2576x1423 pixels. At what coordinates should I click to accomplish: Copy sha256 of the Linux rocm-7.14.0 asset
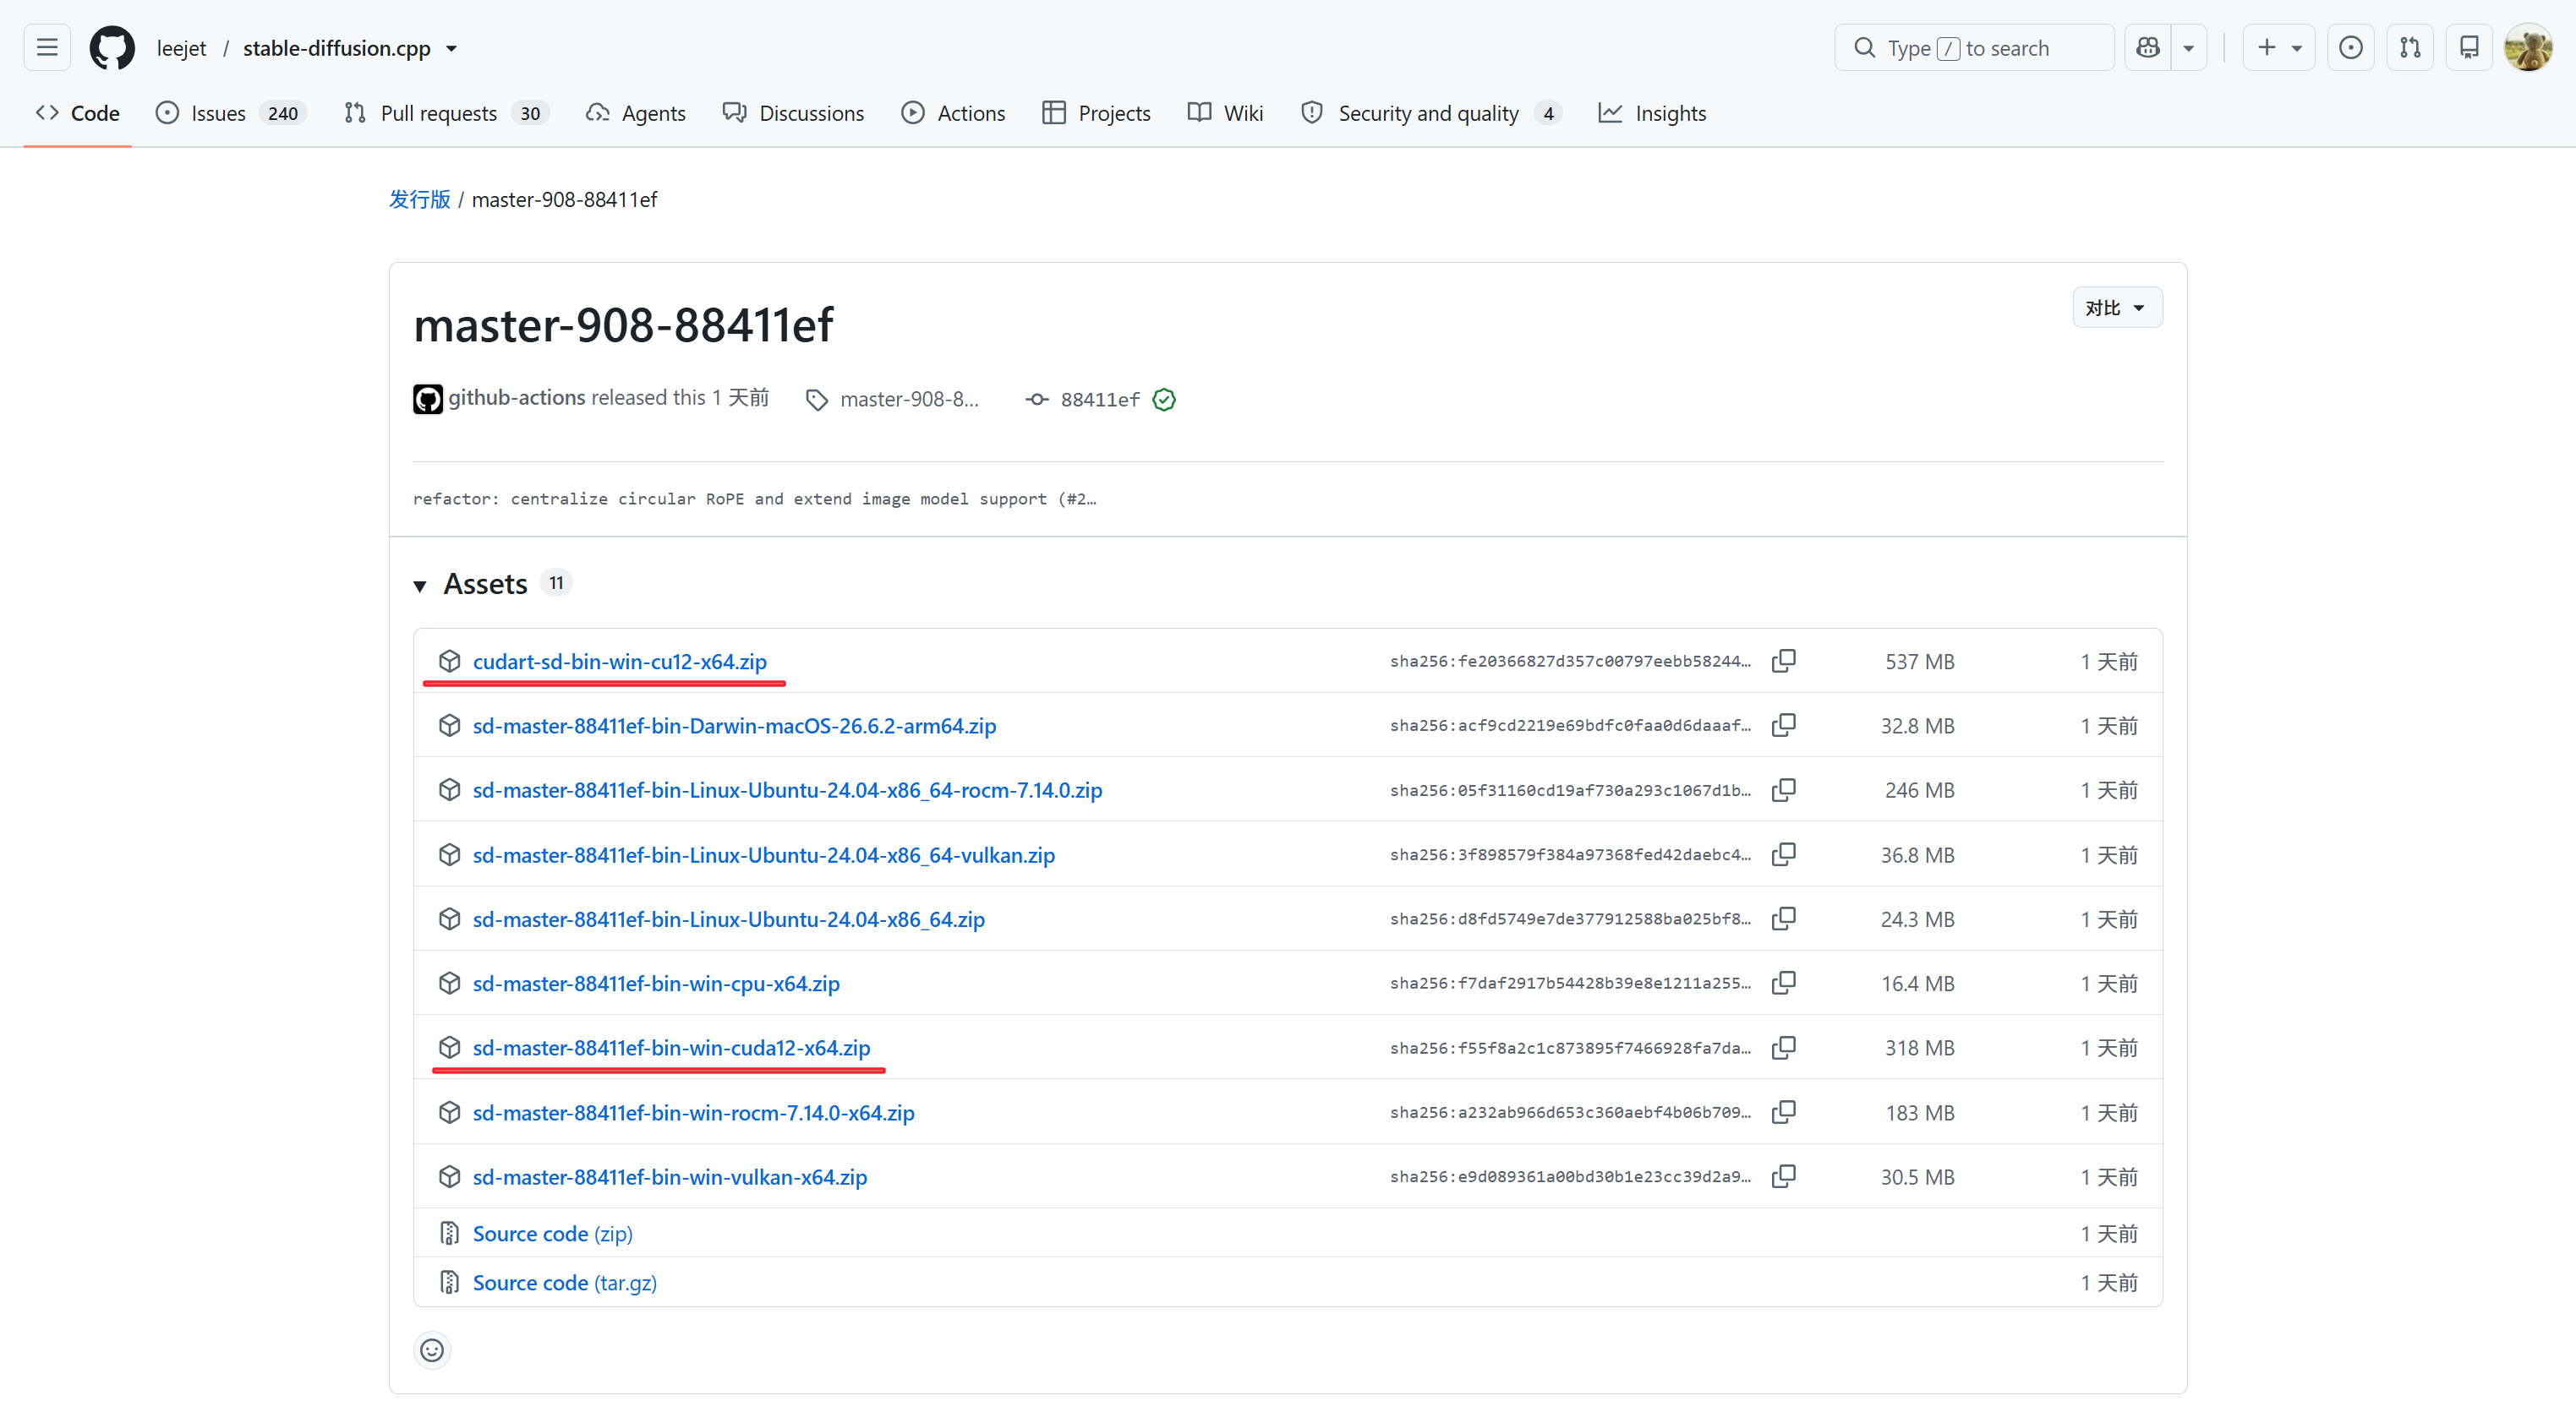[1784, 789]
